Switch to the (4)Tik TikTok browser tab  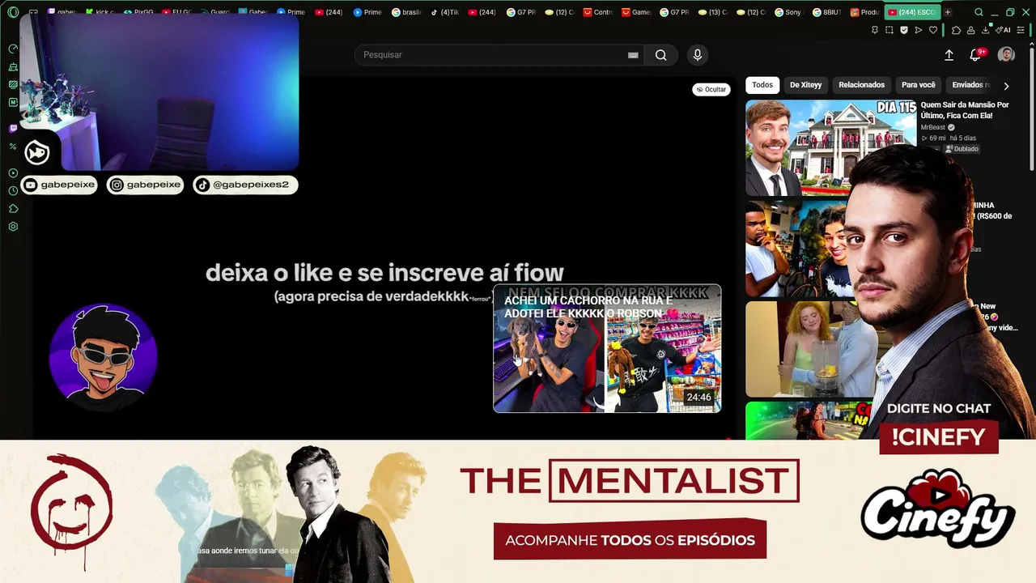(446, 12)
